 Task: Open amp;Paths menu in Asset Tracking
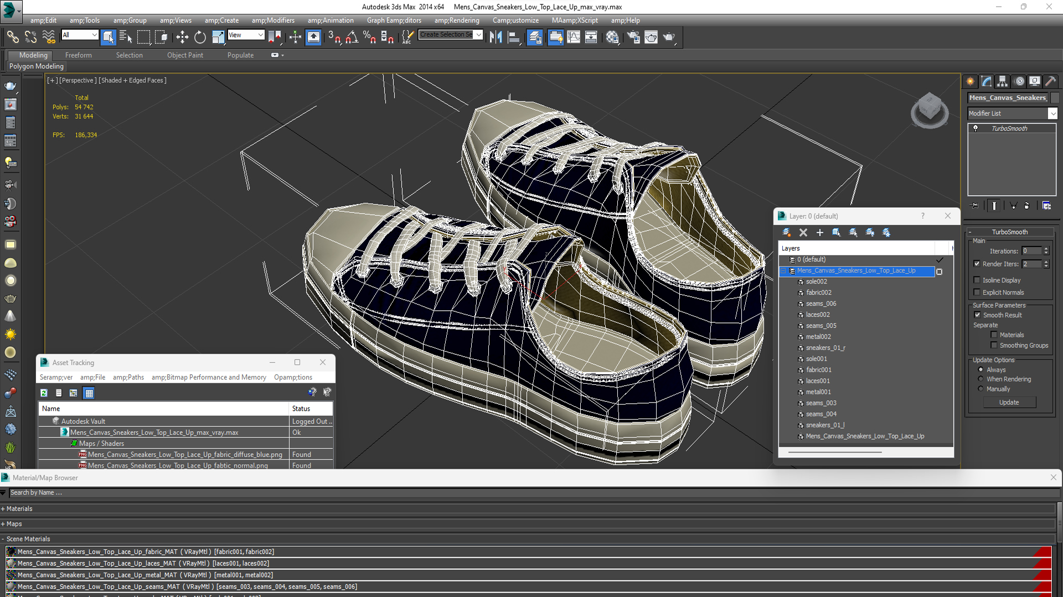tap(128, 378)
